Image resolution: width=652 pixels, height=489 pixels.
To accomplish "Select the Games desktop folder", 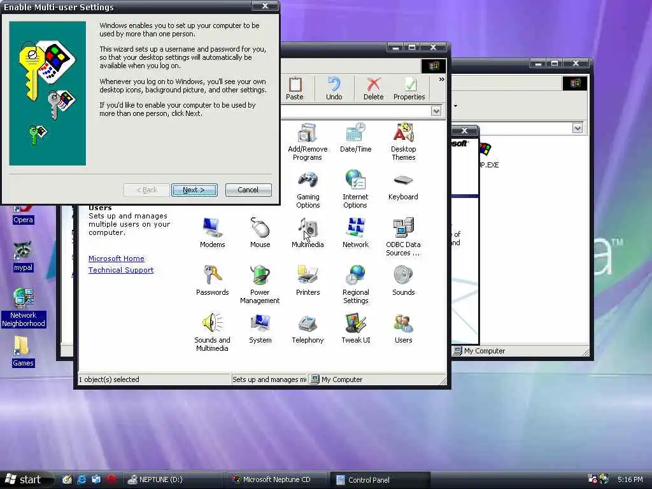I will point(23,351).
